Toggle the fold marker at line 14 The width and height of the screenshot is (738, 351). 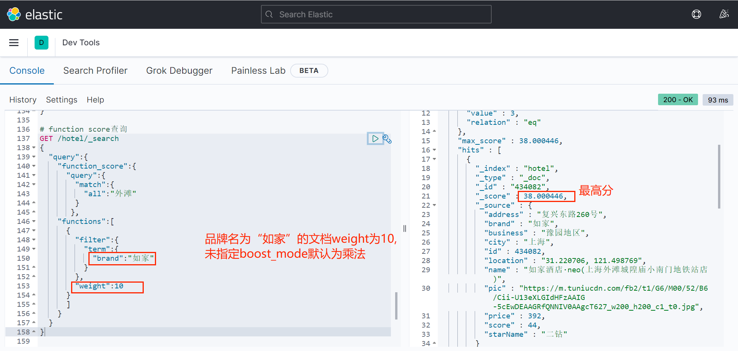434,132
